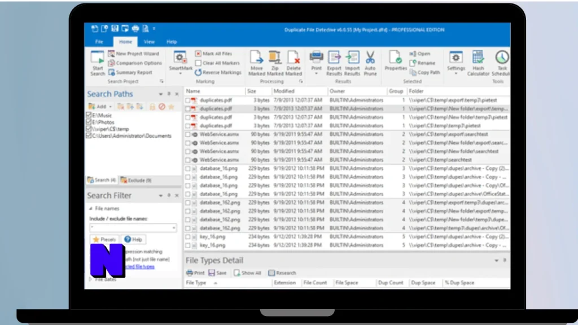Viewport: 578px width, 325px height.
Task: Open the Customize Quick Access Toolbar arrow
Action: pyautogui.click(x=154, y=28)
